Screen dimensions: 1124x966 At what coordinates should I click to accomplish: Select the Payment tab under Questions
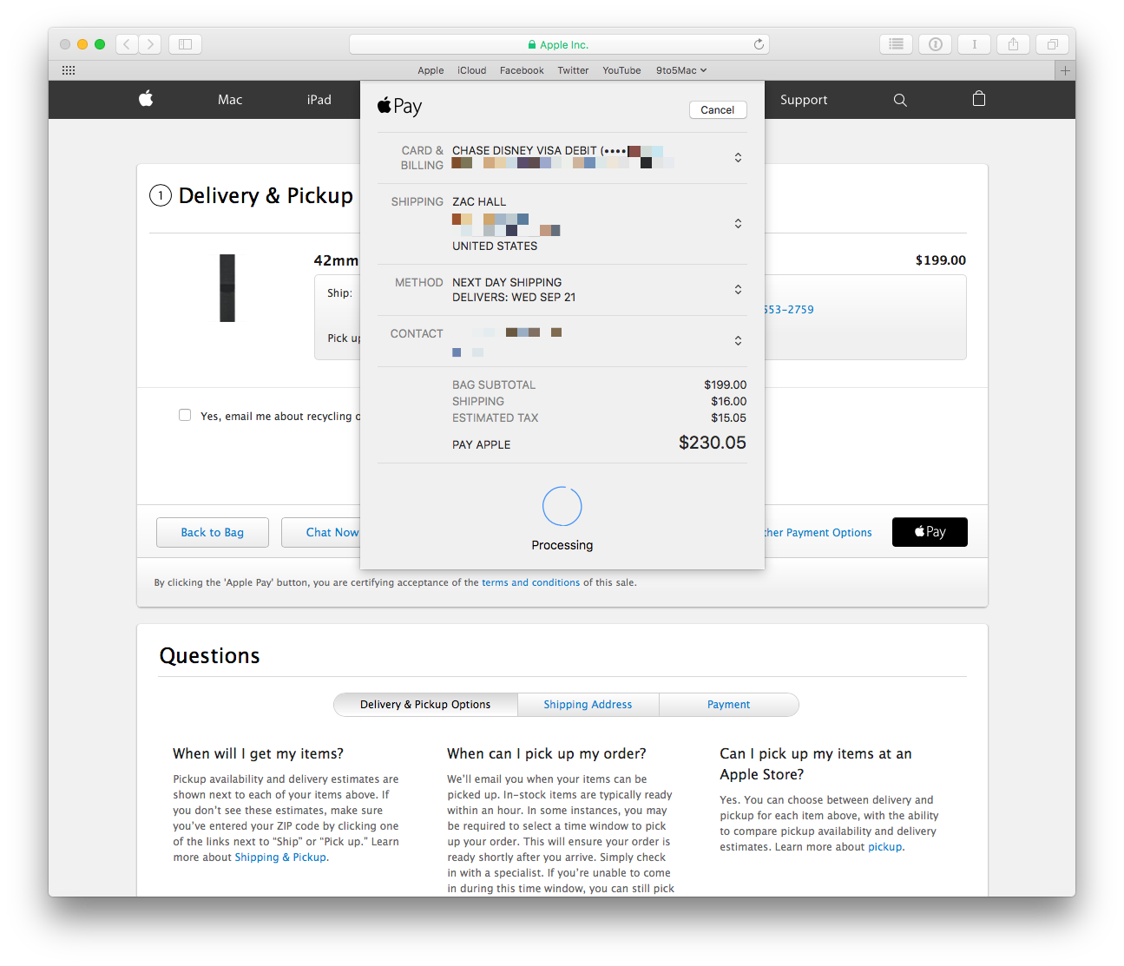[x=728, y=704]
